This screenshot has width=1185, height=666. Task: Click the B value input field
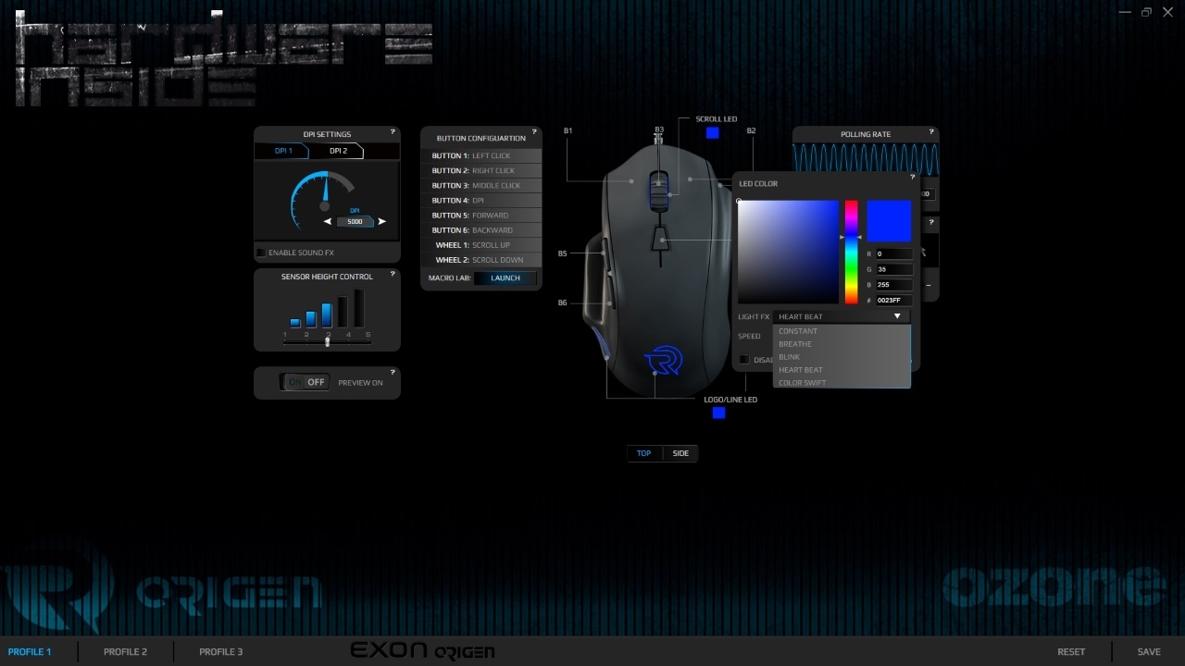893,285
